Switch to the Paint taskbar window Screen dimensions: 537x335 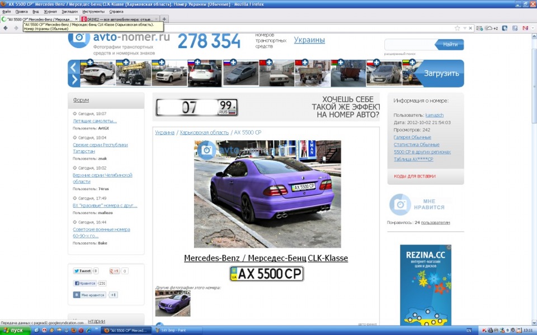177,331
